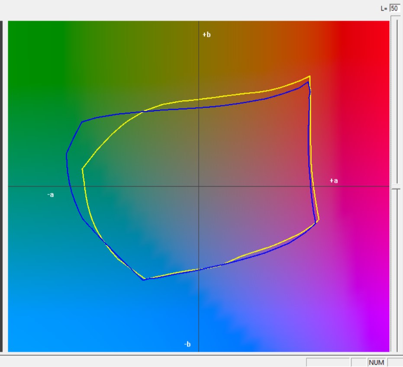Click the -a axis label
Viewport: 403px width, 367px height.
51,195
